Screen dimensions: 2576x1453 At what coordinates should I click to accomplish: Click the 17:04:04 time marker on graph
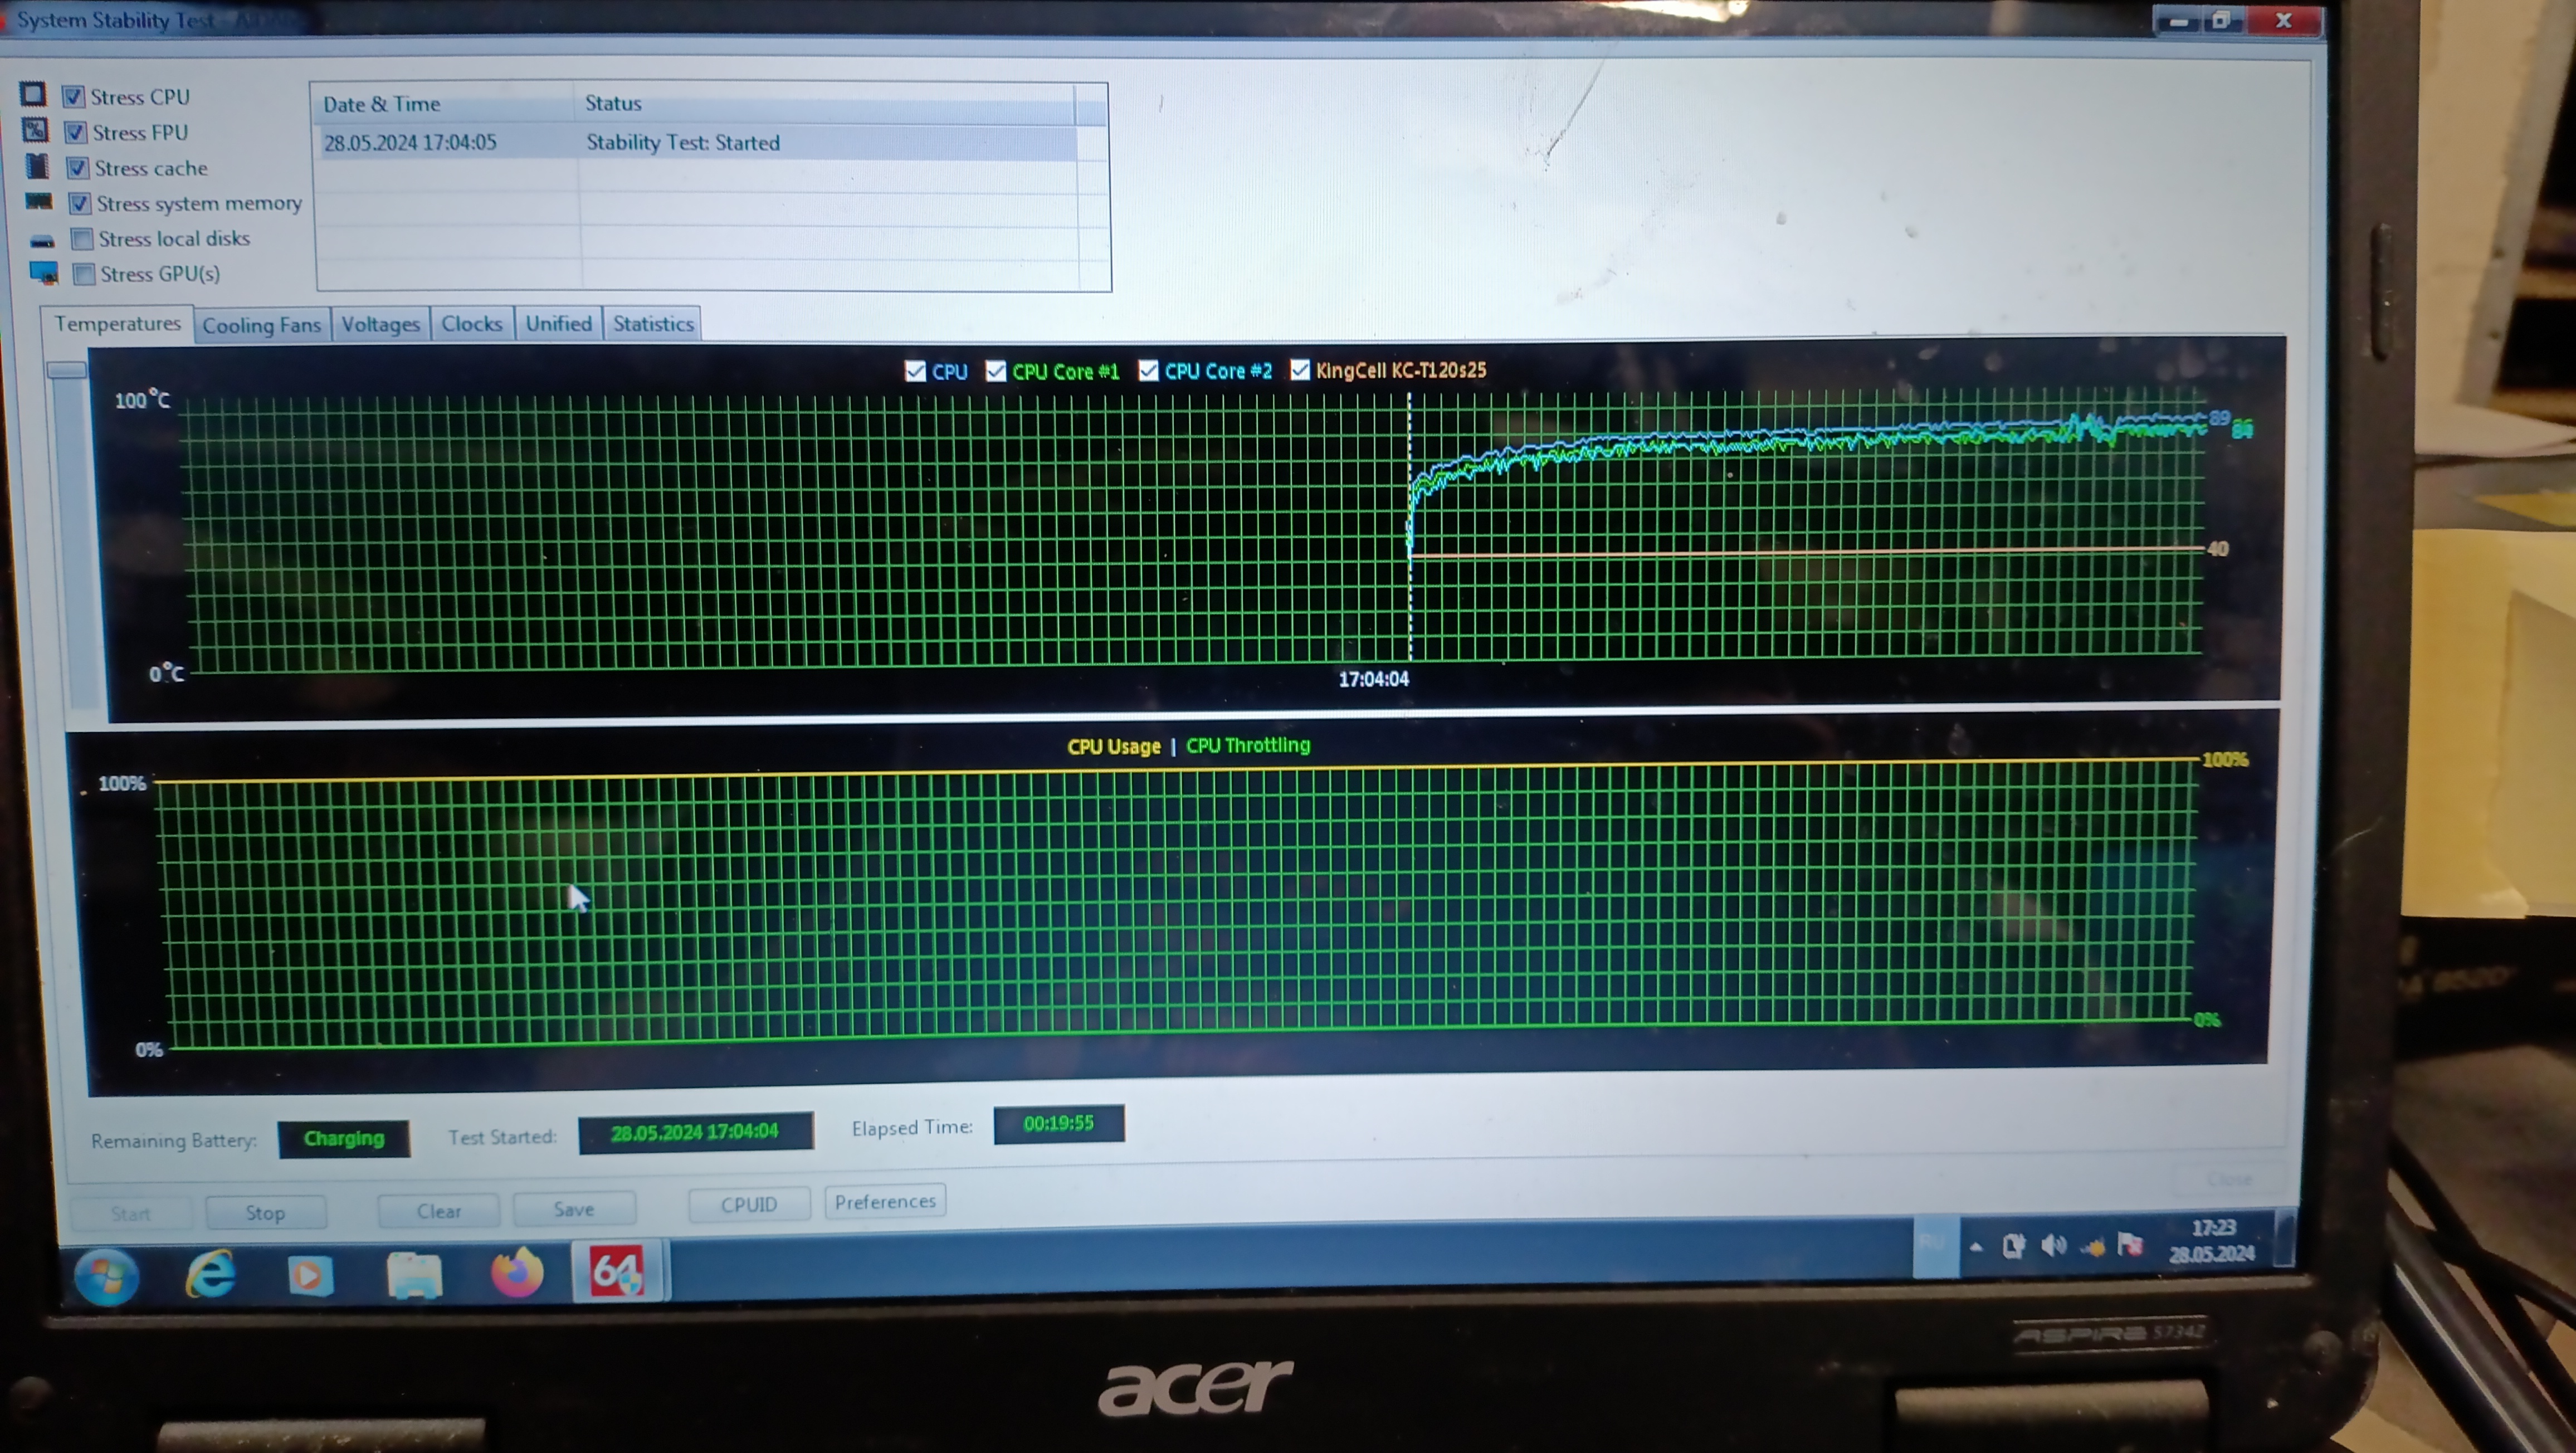[x=1373, y=679]
